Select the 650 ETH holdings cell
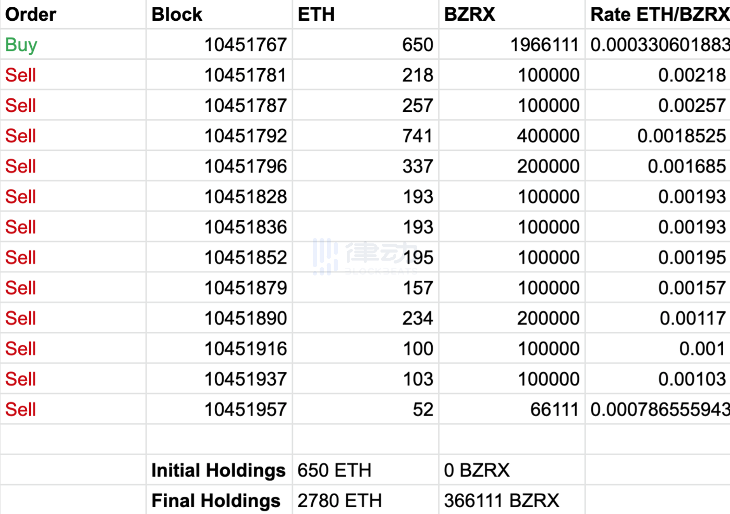Image resolution: width=730 pixels, height=514 pixels. [x=334, y=470]
